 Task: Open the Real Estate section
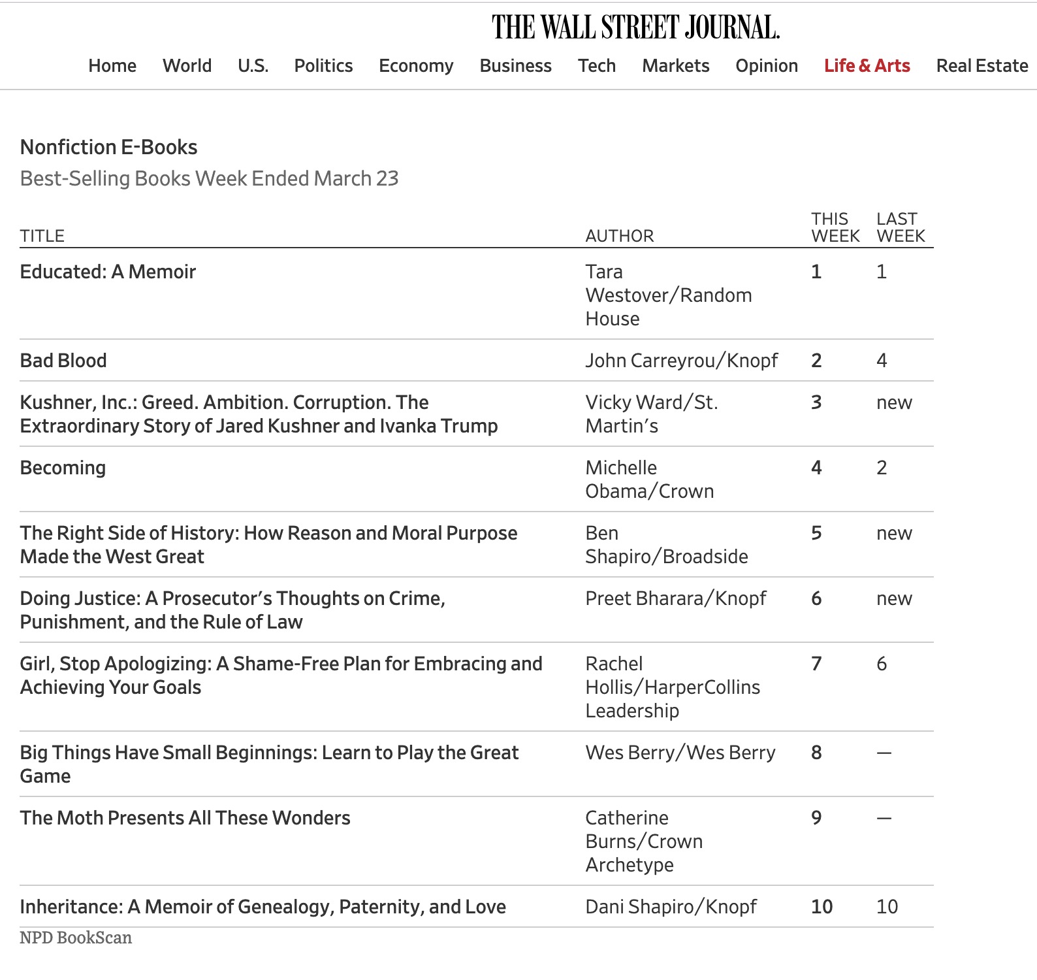[981, 66]
